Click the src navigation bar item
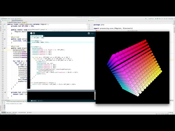The width and height of the screenshot is (175, 131). click(x=9, y=19)
